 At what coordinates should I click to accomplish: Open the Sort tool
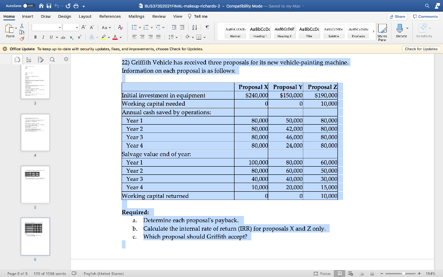click(x=194, y=28)
